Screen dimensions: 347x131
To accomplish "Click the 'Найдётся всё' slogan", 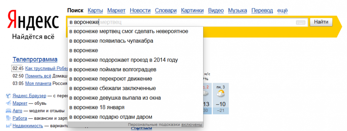I will (x=33, y=36).
